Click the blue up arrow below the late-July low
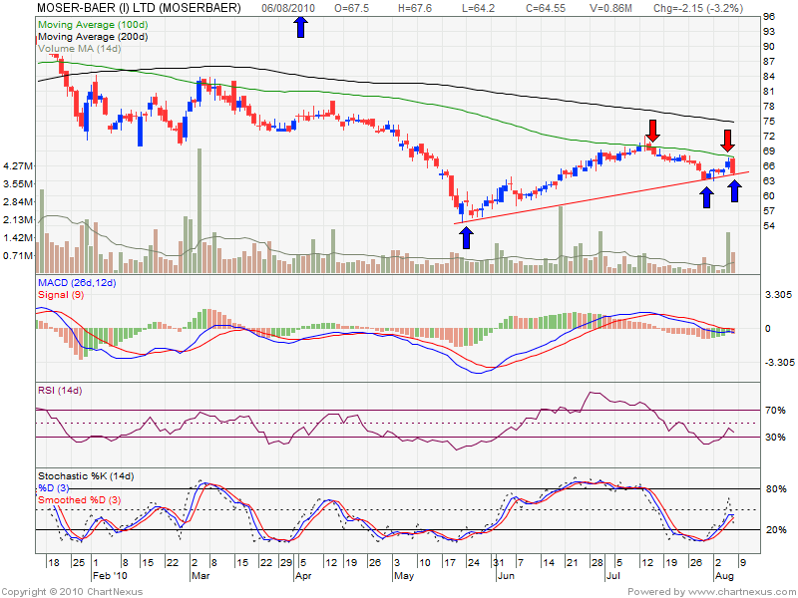This screenshot has height=598, width=798. pyautogui.click(x=706, y=196)
